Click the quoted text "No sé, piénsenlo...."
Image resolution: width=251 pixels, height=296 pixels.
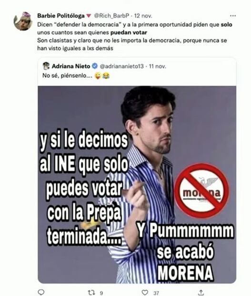(67, 75)
